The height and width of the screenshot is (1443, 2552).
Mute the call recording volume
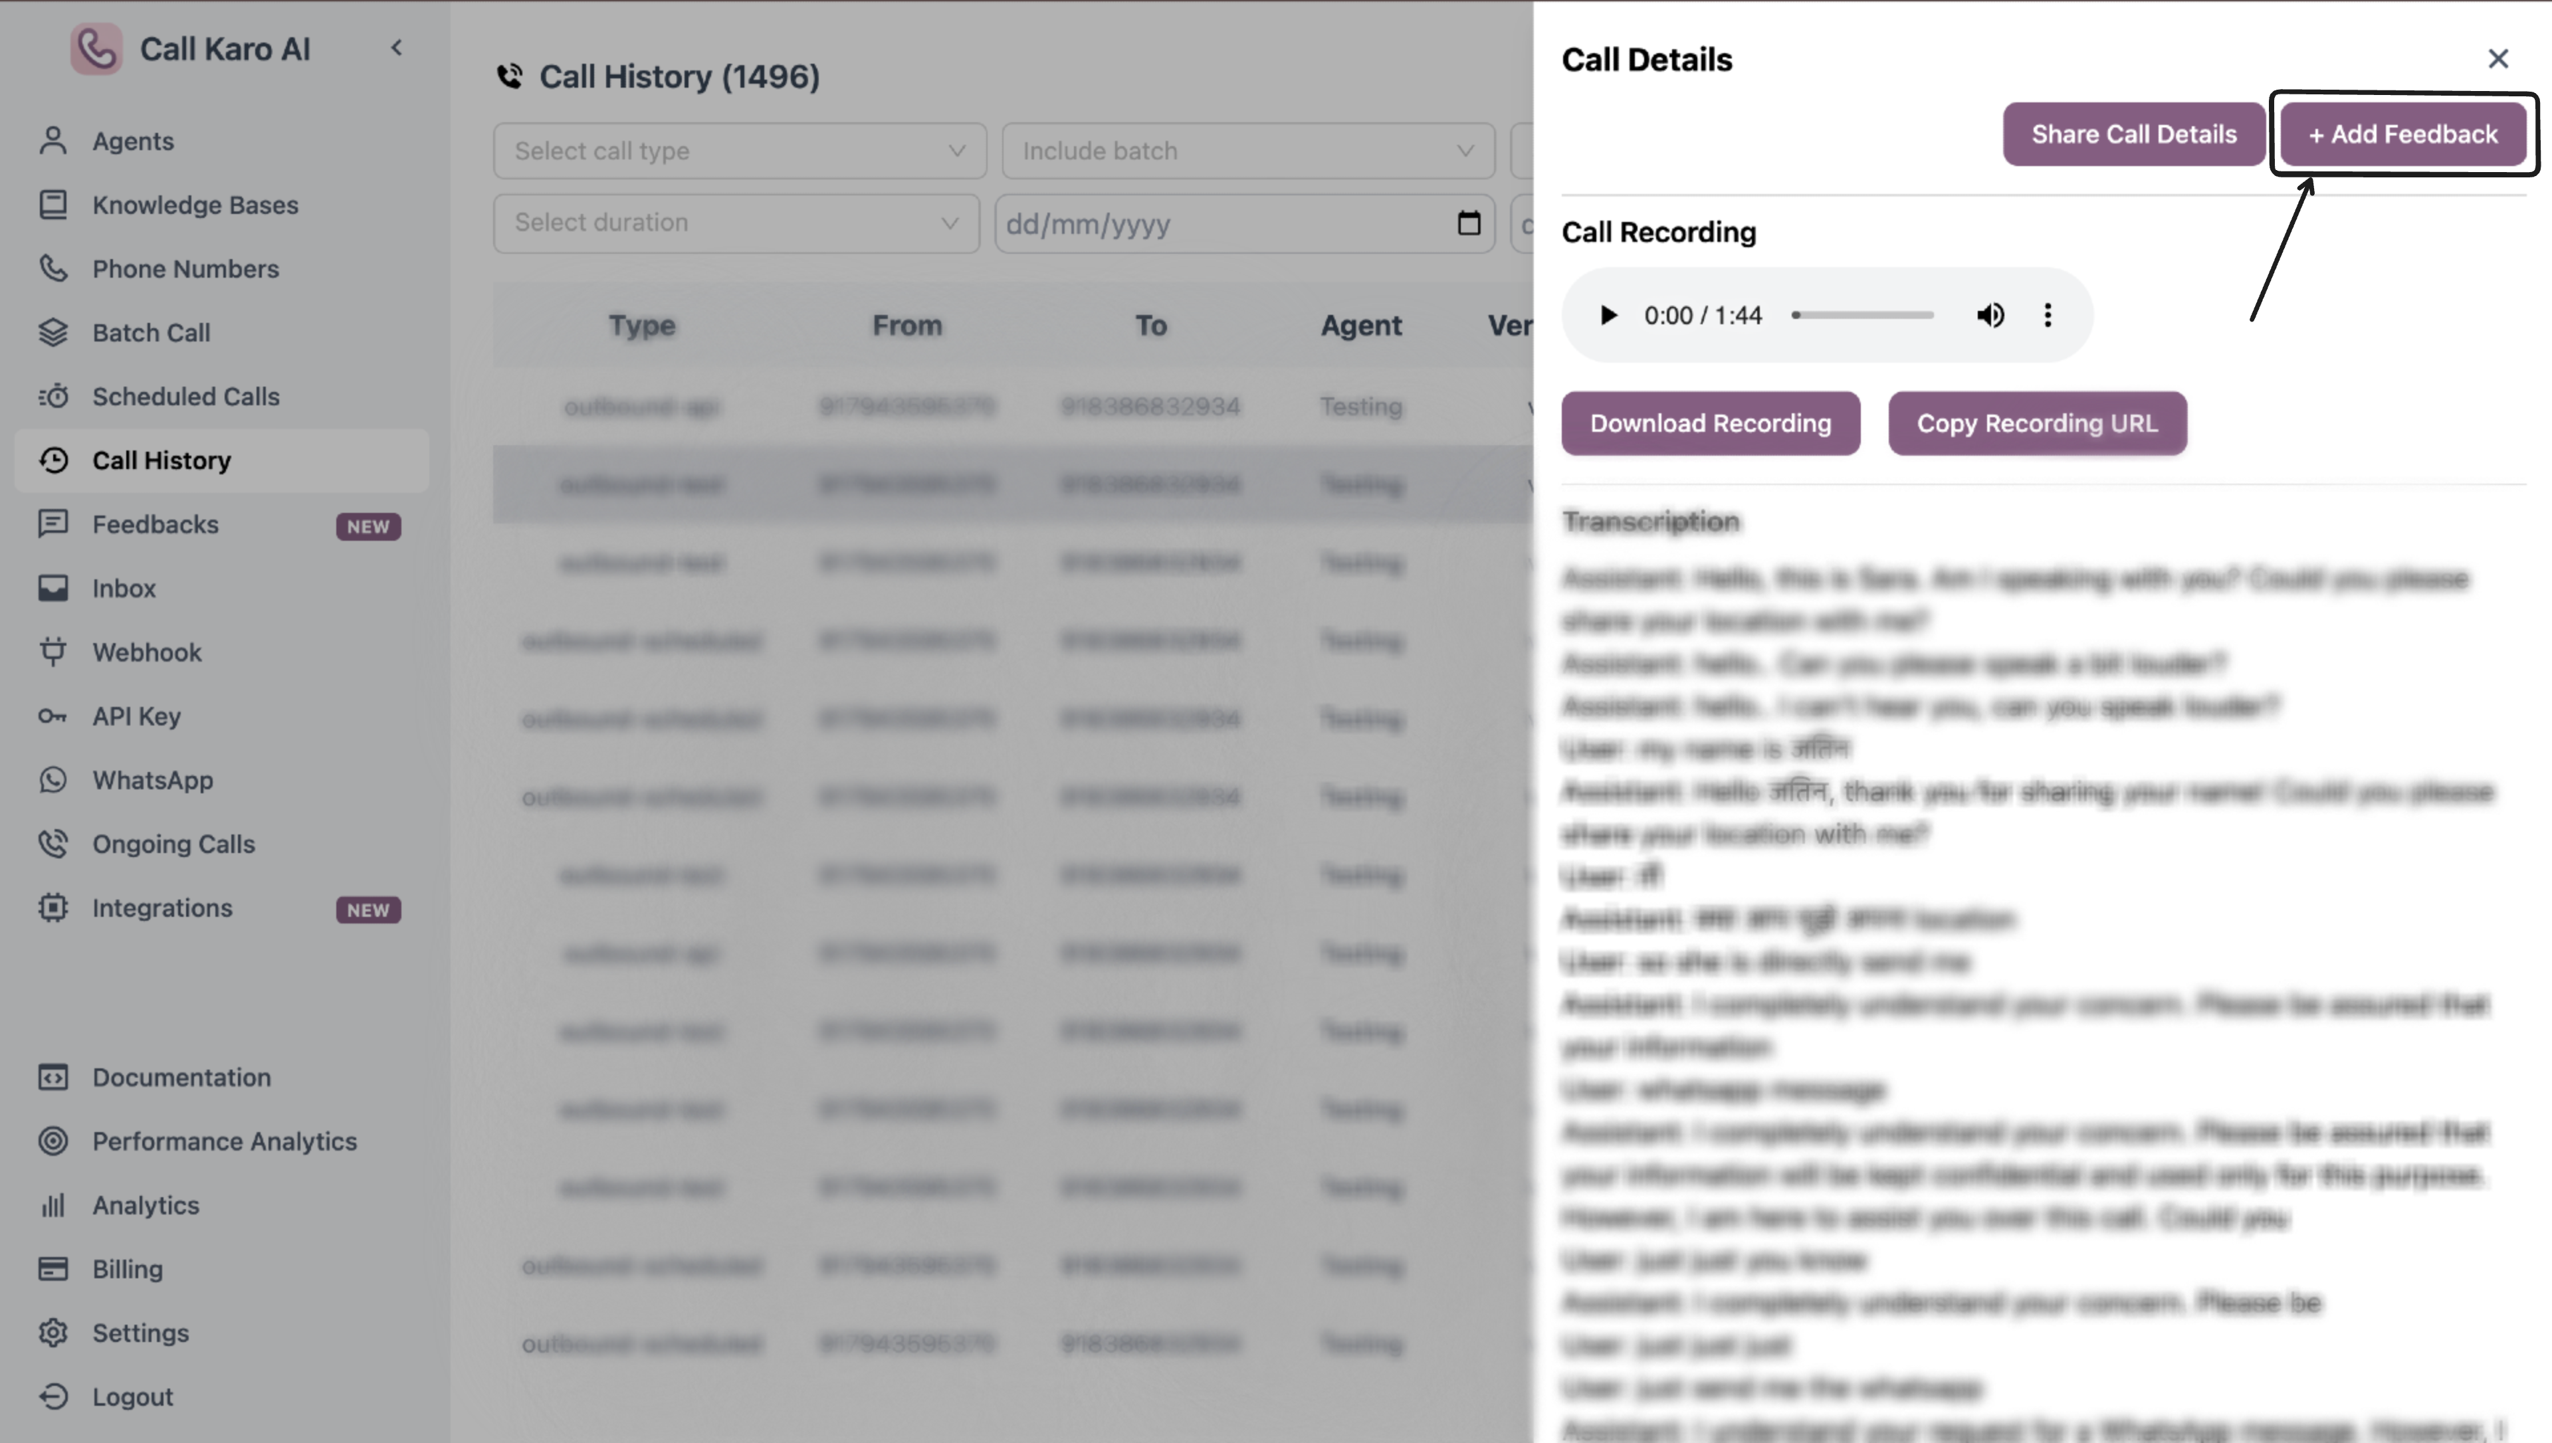[x=1990, y=315]
